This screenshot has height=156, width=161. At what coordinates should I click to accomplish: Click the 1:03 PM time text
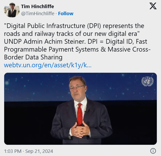[13, 151]
